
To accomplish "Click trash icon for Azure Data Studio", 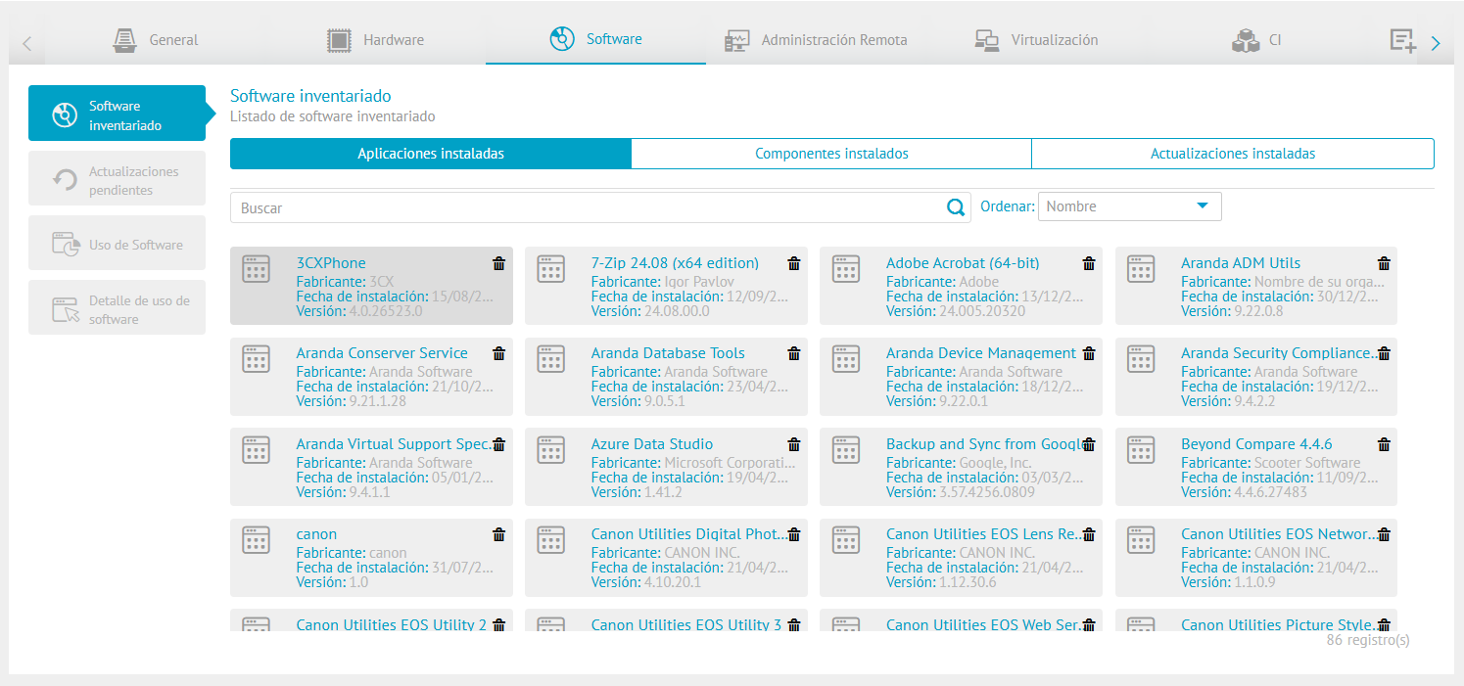I will 794,444.
